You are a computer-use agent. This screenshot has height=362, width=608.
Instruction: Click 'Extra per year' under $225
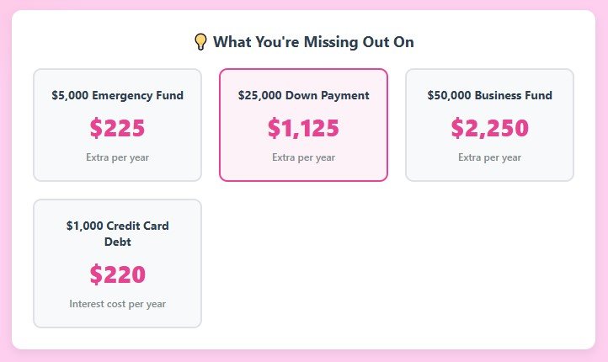coord(118,157)
